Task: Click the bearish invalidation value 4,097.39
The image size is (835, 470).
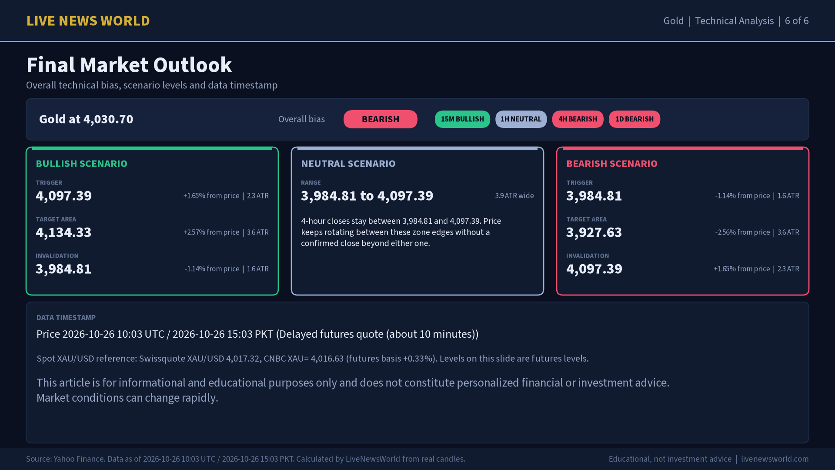Action: click(x=594, y=269)
